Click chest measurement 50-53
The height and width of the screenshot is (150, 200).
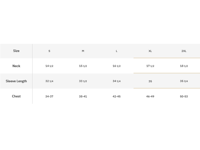[x=184, y=97]
